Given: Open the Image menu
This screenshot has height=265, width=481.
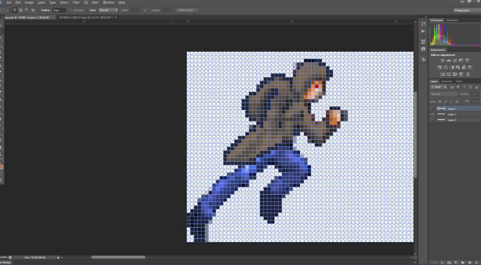Looking at the screenshot, I should click(29, 3).
